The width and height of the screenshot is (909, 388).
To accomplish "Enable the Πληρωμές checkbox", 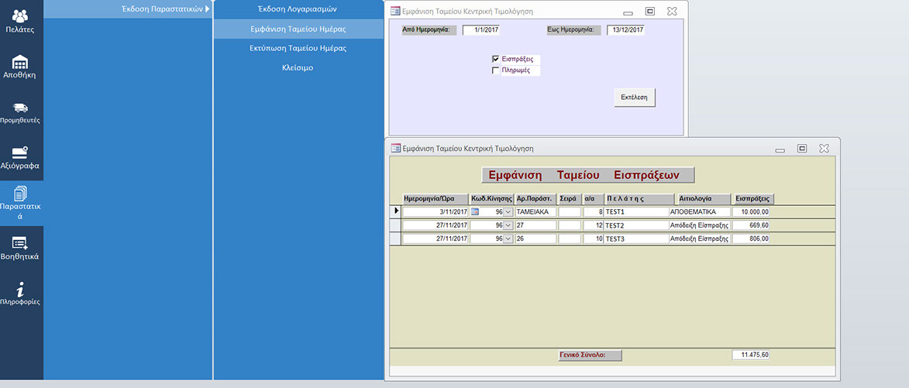I will point(496,70).
